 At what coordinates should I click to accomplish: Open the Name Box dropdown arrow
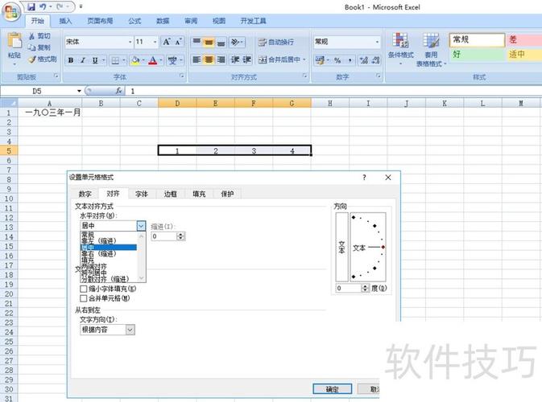[x=79, y=91]
